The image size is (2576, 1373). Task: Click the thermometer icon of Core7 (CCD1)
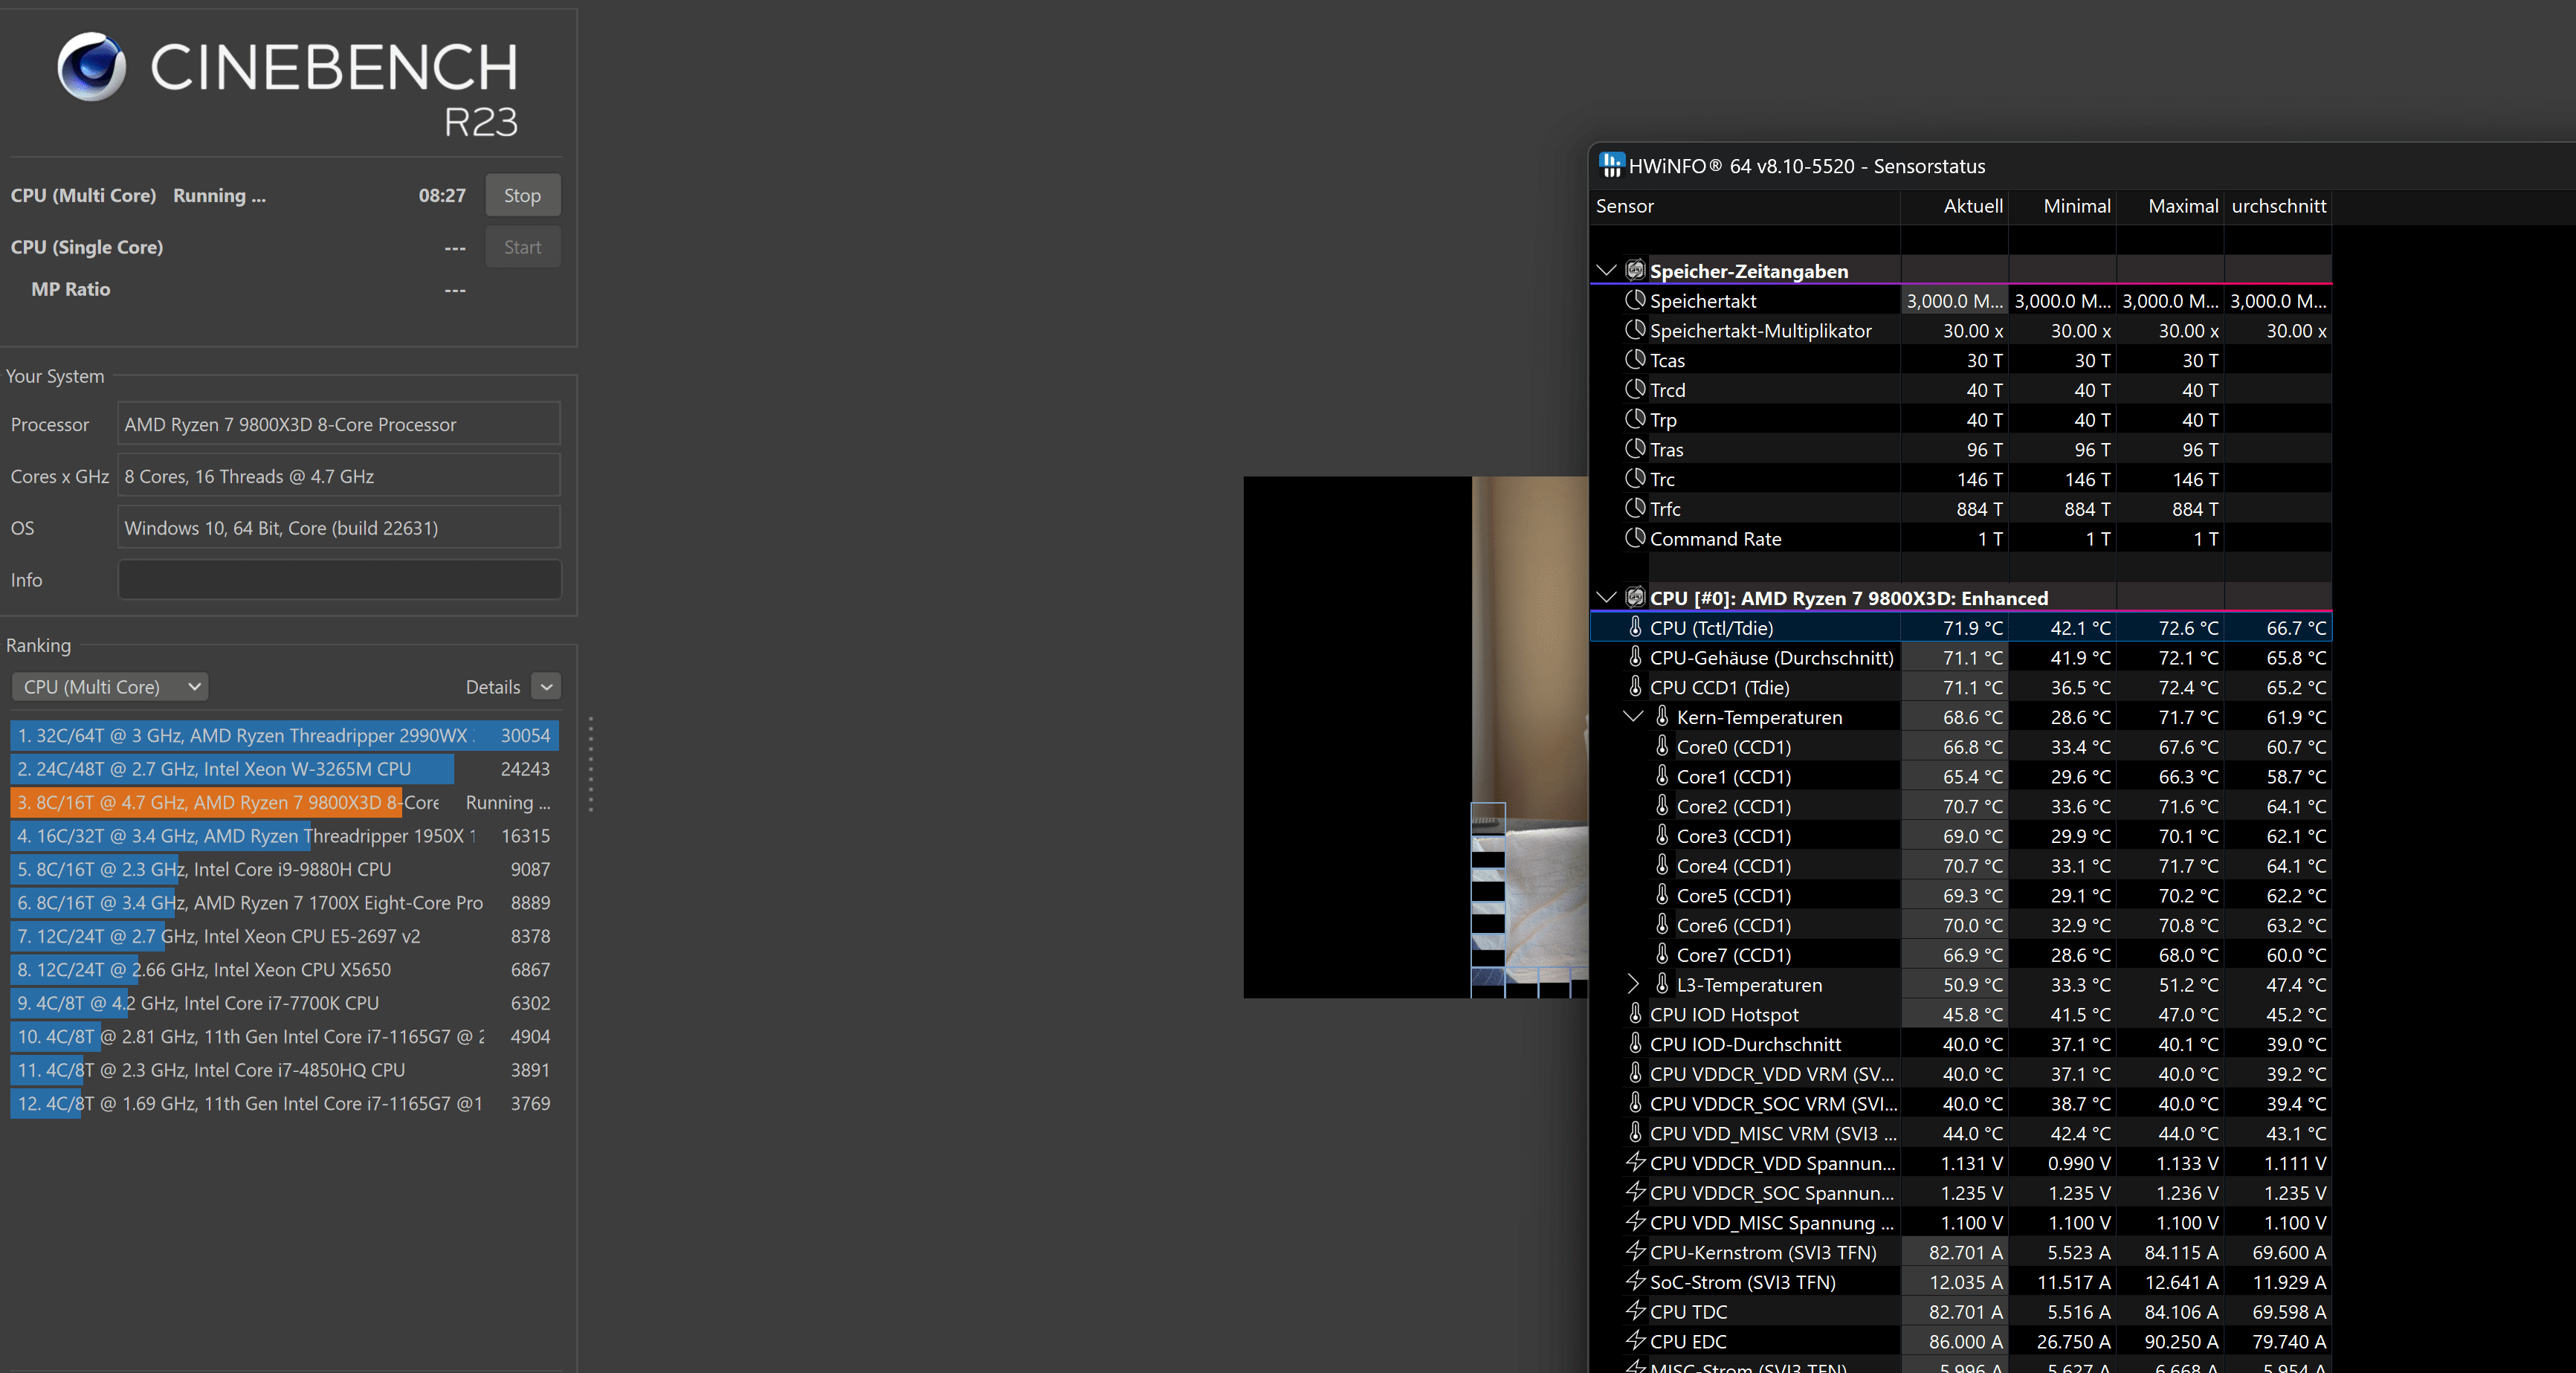pyautogui.click(x=1662, y=954)
